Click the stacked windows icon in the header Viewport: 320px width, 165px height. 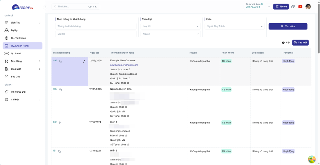tap(293, 7)
